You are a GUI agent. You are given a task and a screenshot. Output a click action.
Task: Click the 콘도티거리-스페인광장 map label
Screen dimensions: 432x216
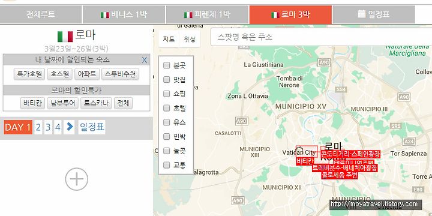350,154
